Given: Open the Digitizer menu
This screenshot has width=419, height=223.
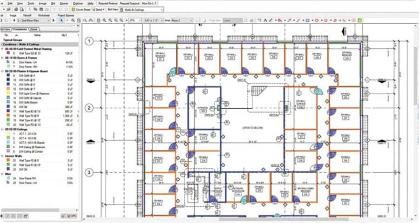Looking at the screenshot, I should click(x=78, y=3).
